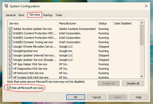Viewport: 153px width, 104px height.
Task: Uncheck HP Network HSA Service
Action: click(x=10, y=73)
